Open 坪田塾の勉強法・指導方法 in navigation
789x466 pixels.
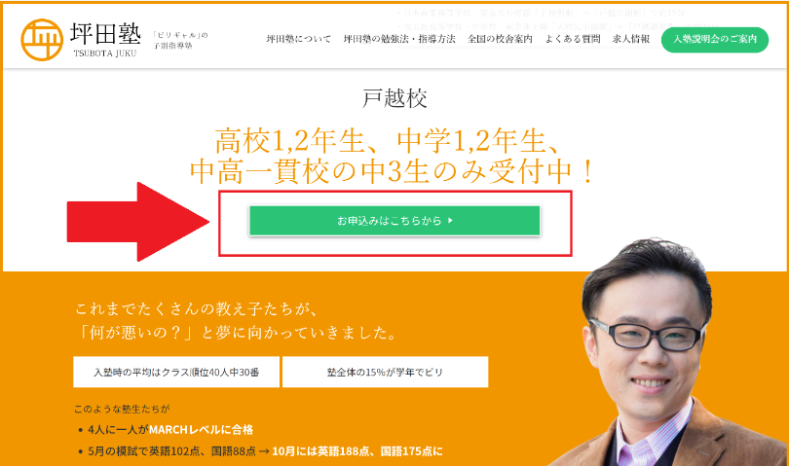(x=399, y=39)
